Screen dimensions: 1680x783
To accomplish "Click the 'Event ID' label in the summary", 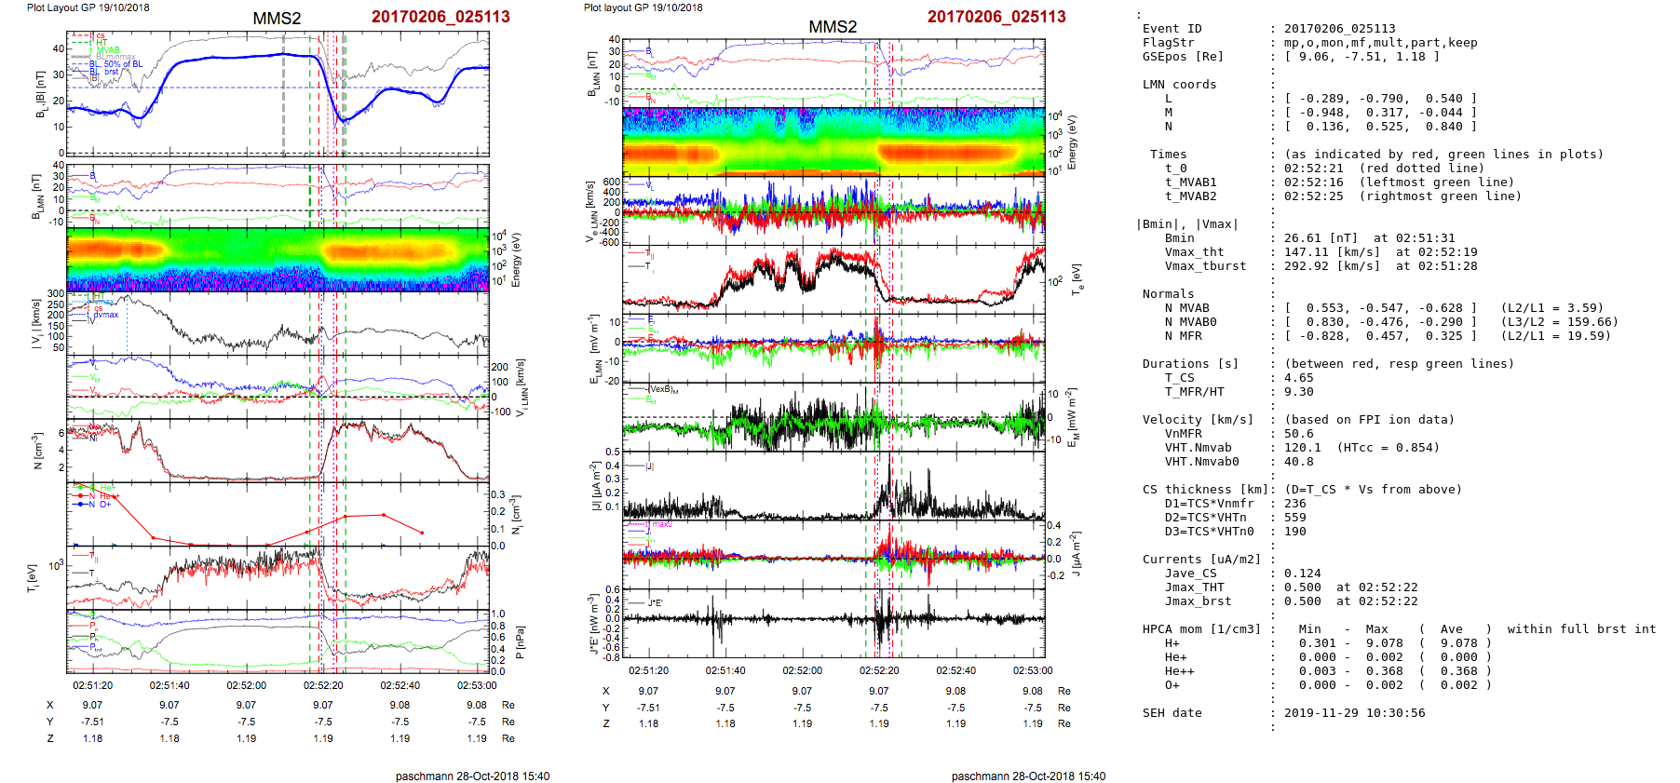I will pos(1172,29).
